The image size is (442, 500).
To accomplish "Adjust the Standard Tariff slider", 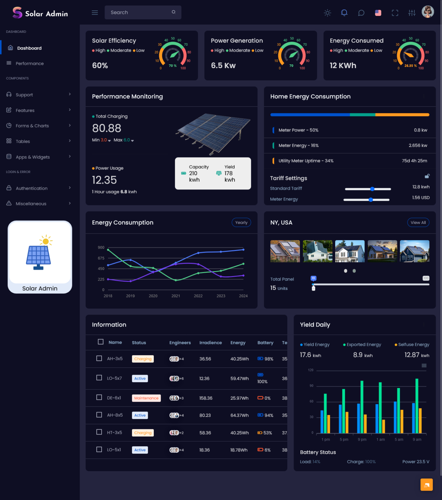I will point(372,189).
